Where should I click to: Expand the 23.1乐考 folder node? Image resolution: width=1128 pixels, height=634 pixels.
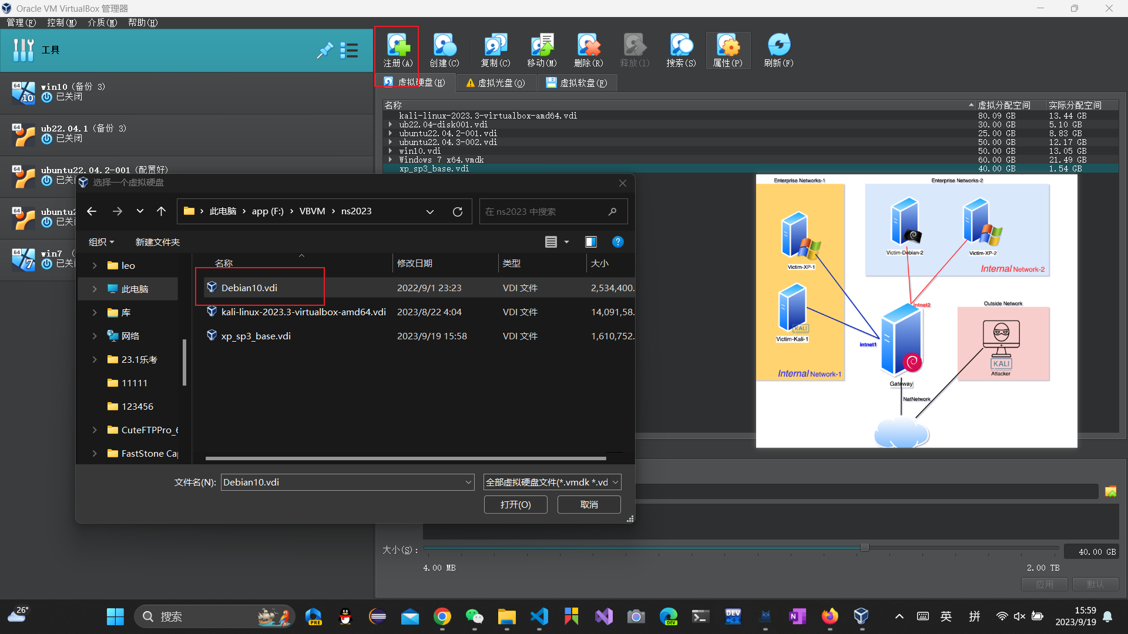click(x=95, y=359)
